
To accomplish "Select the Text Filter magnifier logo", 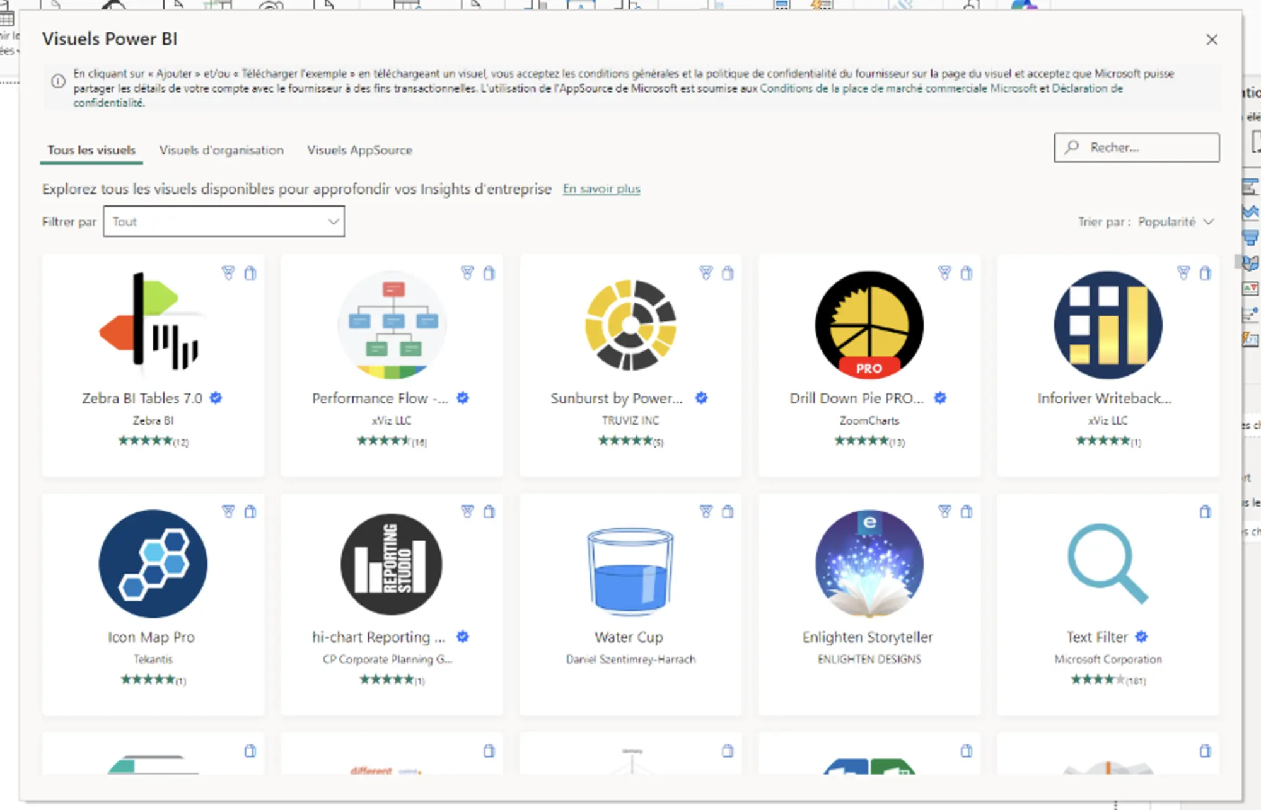I will coord(1108,564).
